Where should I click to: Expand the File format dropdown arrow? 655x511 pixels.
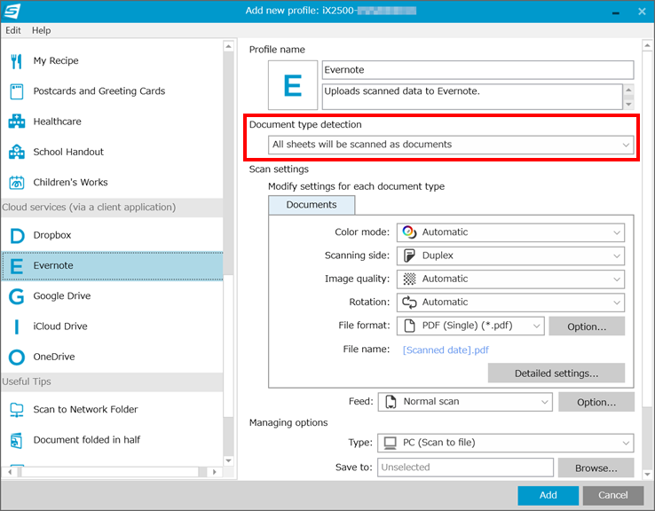tap(536, 326)
